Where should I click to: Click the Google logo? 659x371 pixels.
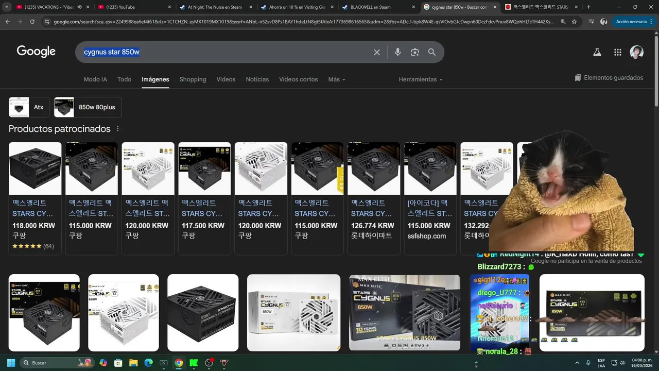(36, 52)
